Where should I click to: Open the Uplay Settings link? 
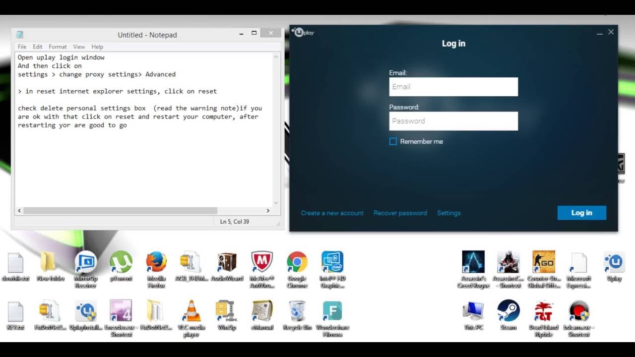[449, 213]
